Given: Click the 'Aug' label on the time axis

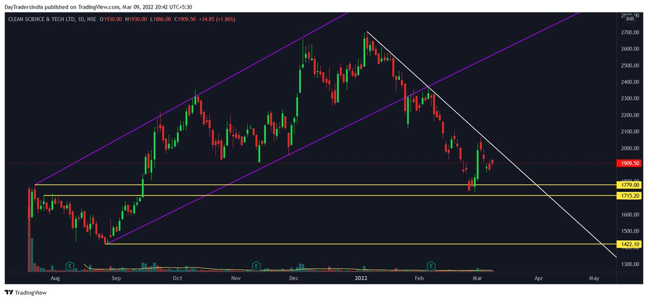Looking at the screenshot, I should 55,278.
